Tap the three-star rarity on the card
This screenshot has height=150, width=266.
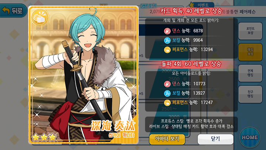click(44, 137)
